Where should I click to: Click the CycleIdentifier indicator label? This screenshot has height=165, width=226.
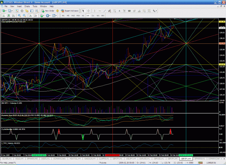13,129
